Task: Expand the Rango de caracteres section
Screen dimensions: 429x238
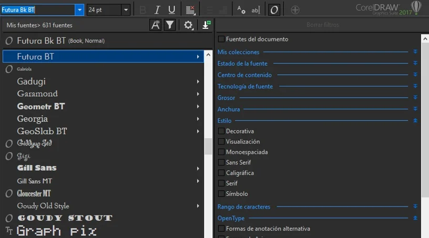Action: point(415,206)
